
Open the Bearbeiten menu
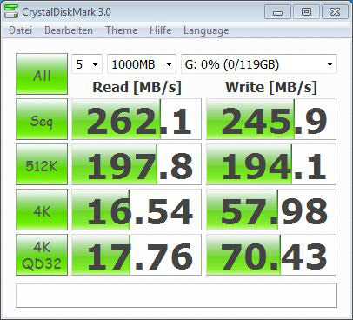click(69, 30)
